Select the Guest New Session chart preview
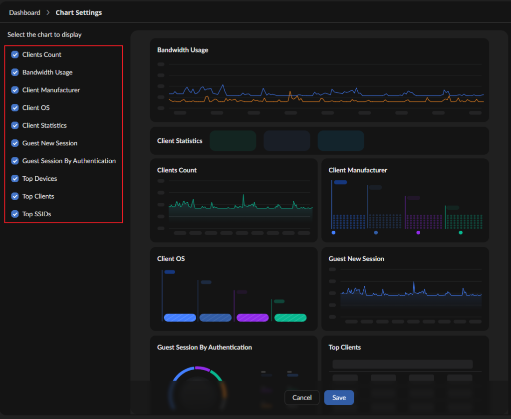Image resolution: width=511 pixels, height=419 pixels. pos(405,289)
